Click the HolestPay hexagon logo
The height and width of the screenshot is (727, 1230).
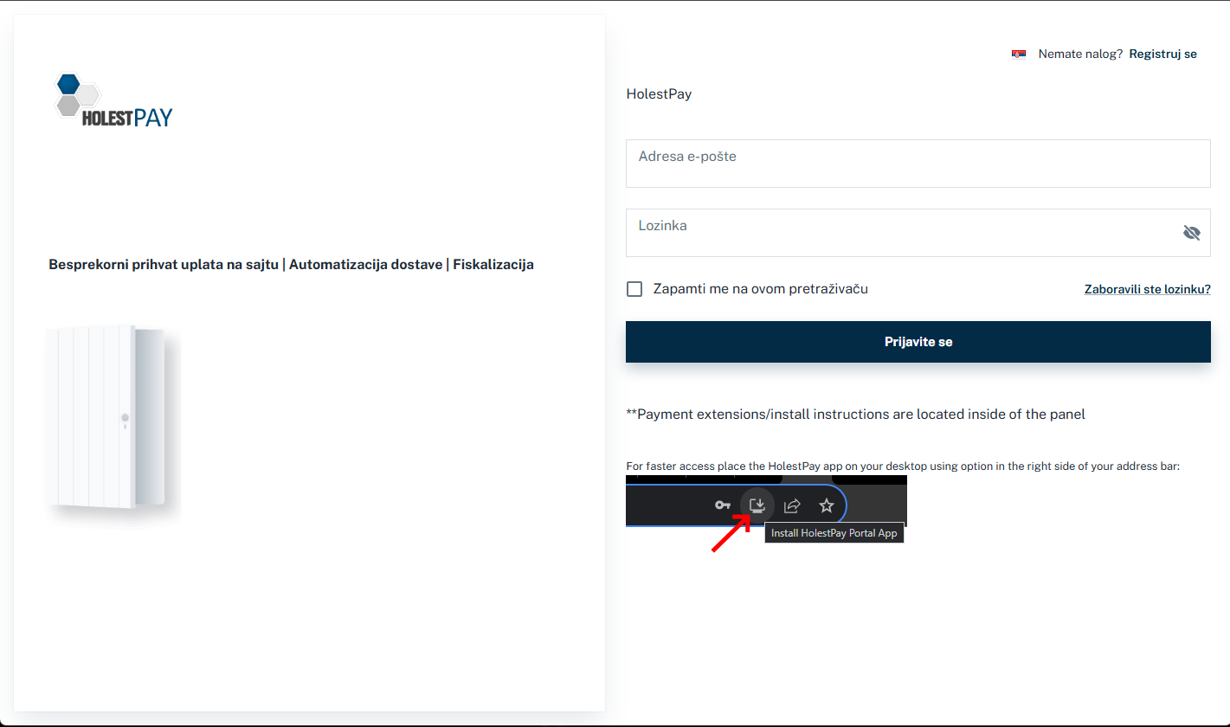click(x=113, y=101)
